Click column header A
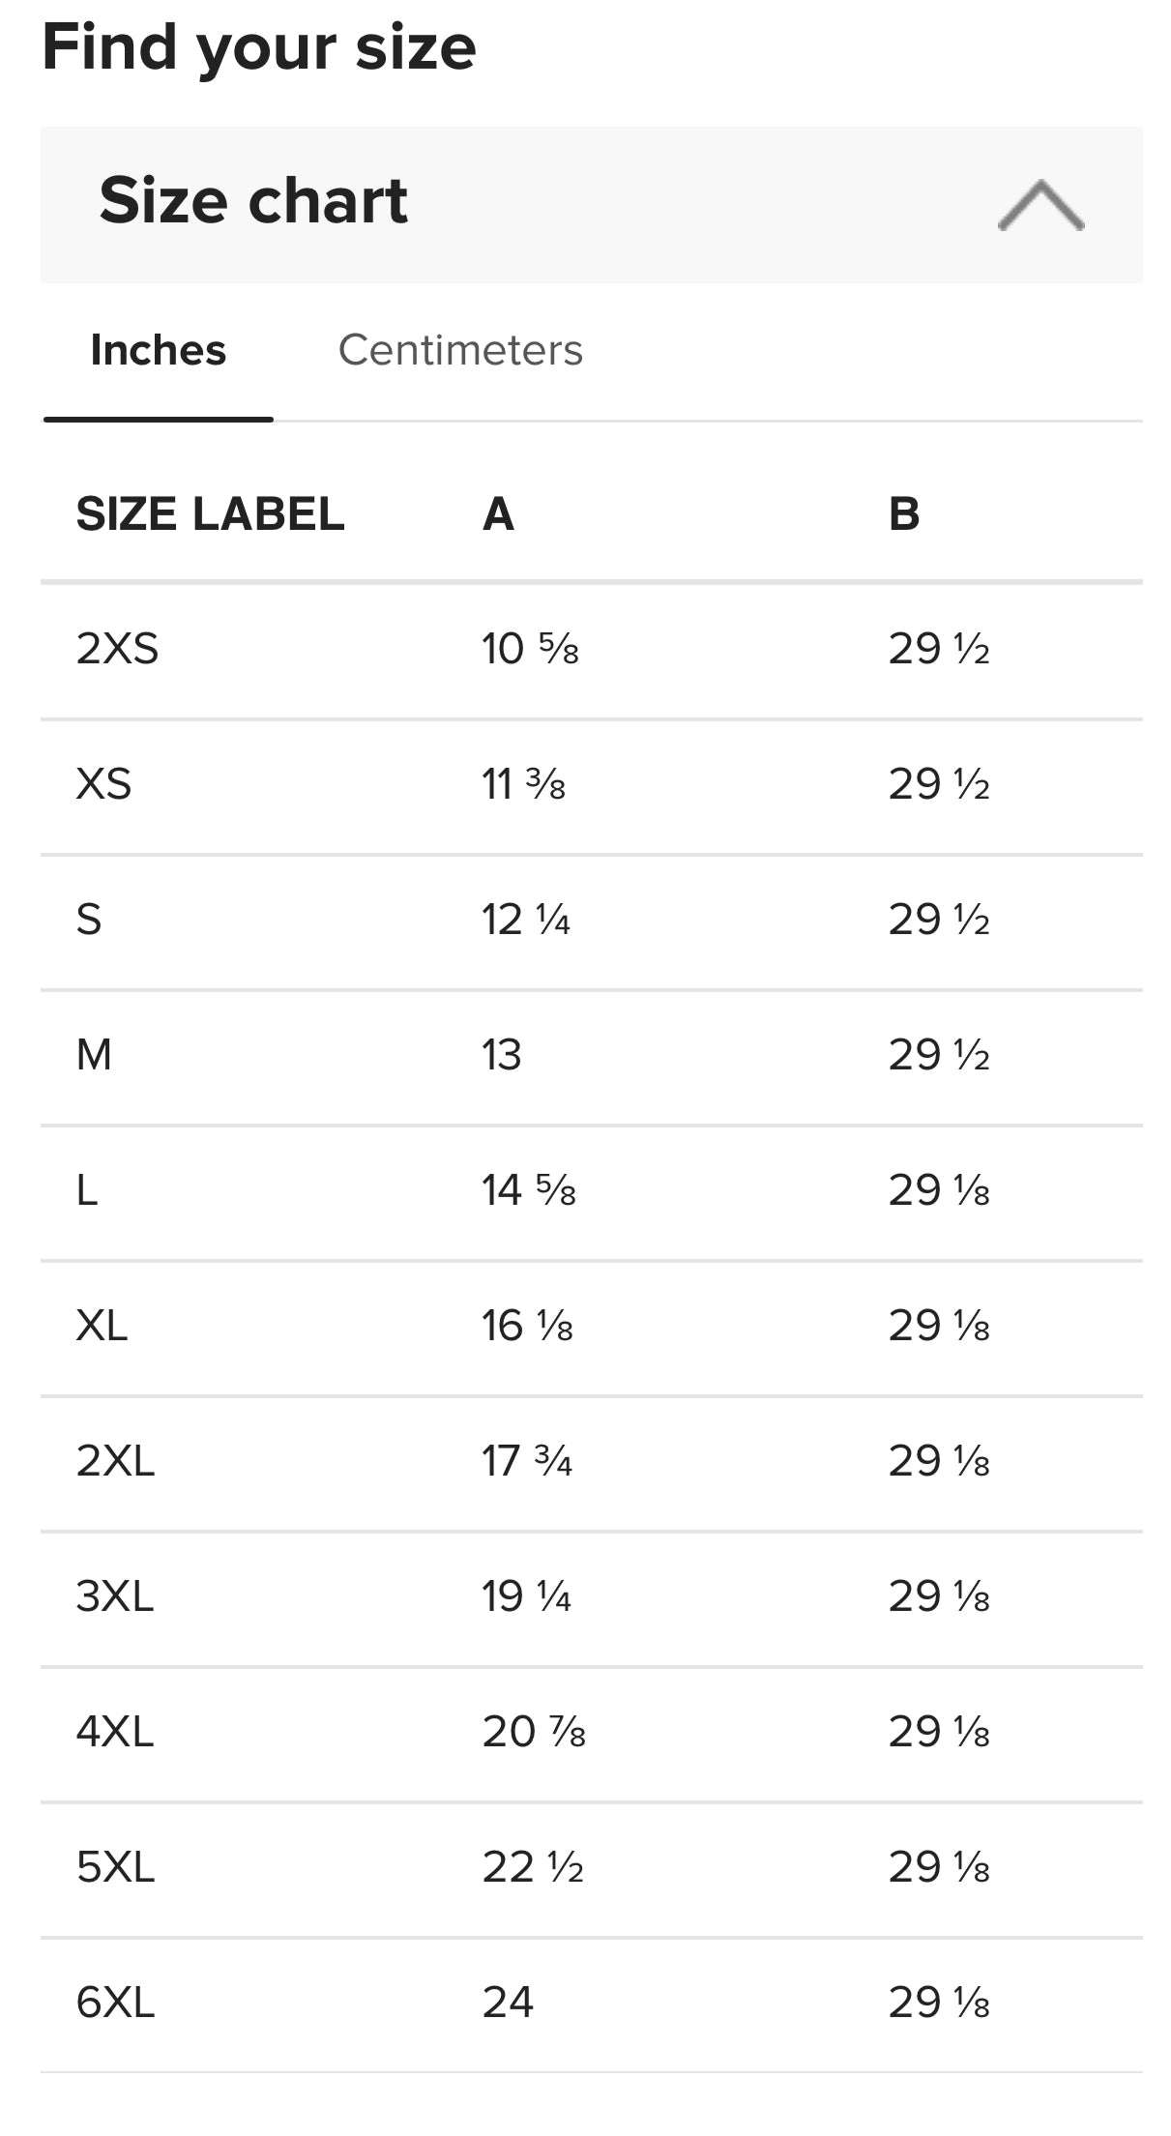The height and width of the screenshot is (2136, 1171). 498,513
